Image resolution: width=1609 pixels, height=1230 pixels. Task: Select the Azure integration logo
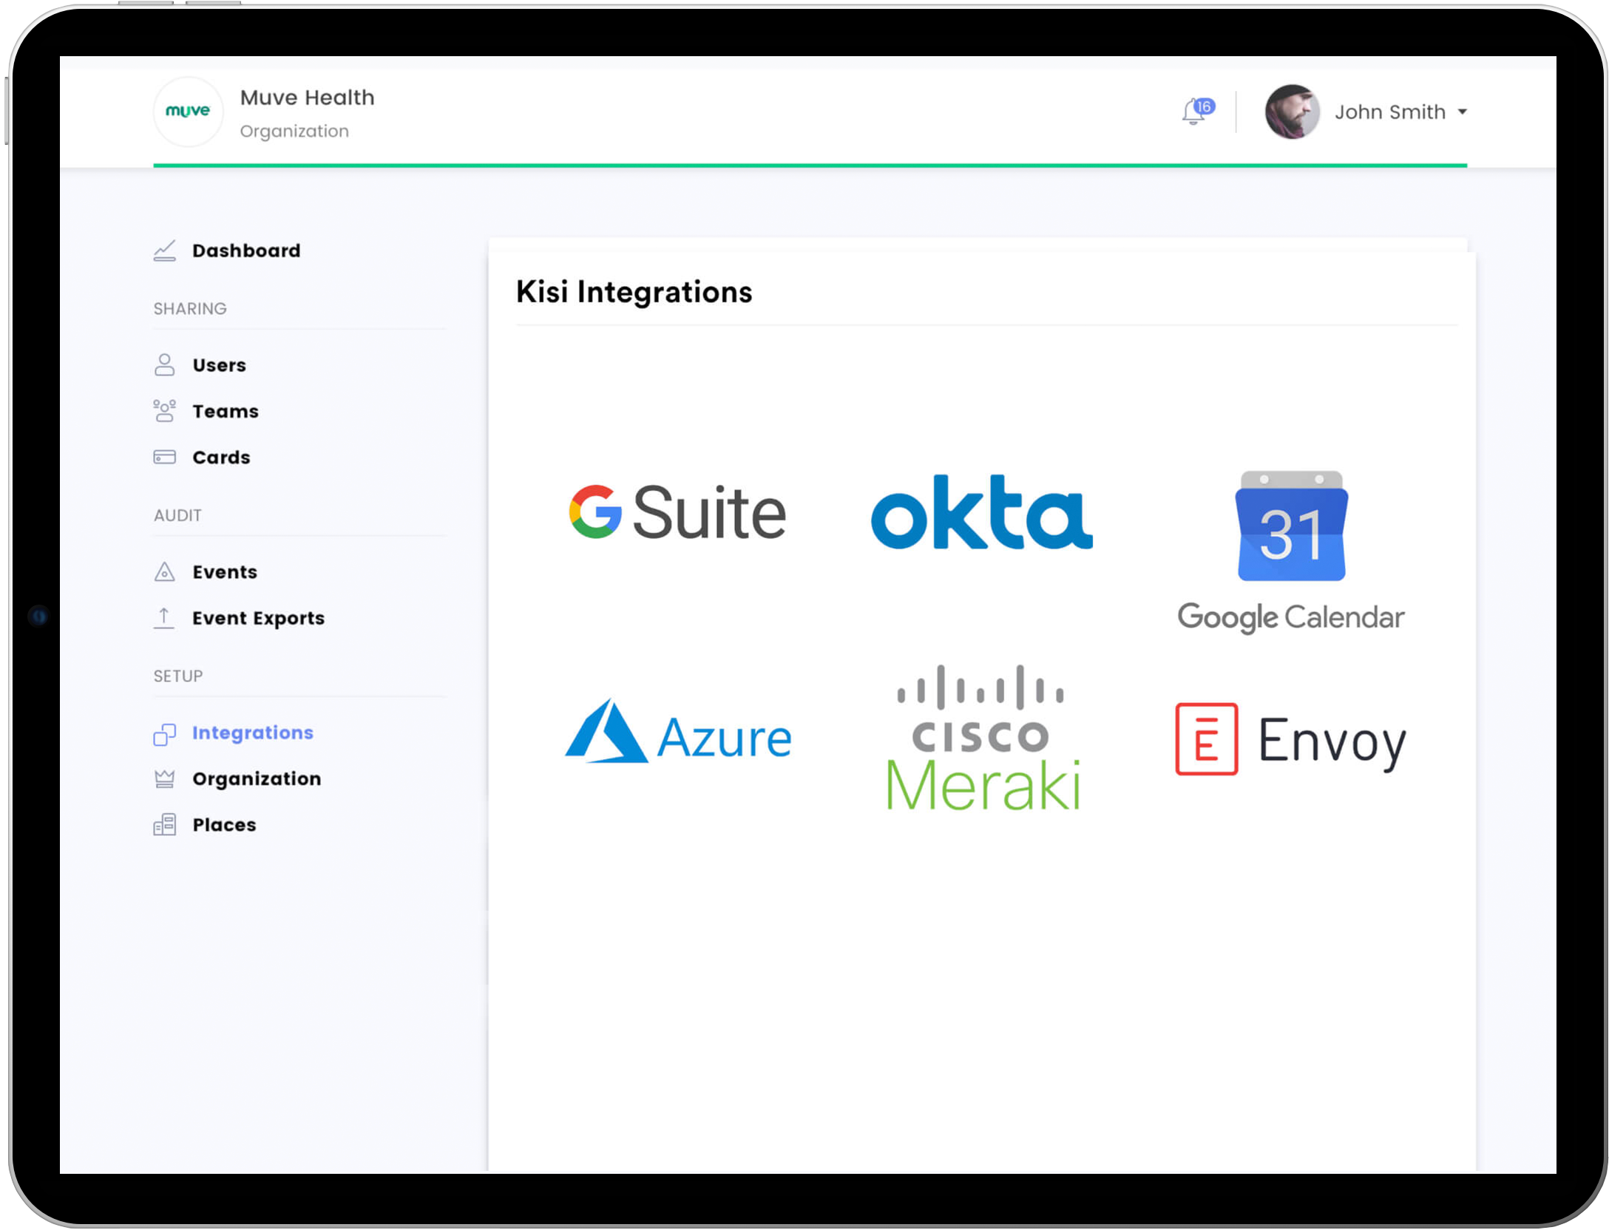[x=678, y=732]
